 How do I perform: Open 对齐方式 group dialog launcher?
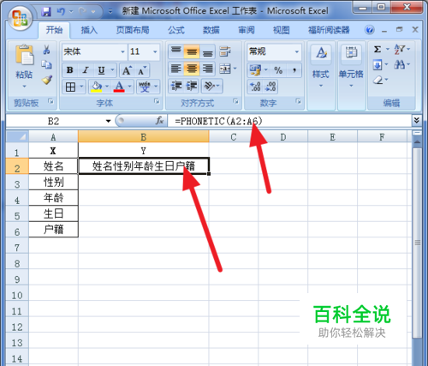(x=235, y=101)
